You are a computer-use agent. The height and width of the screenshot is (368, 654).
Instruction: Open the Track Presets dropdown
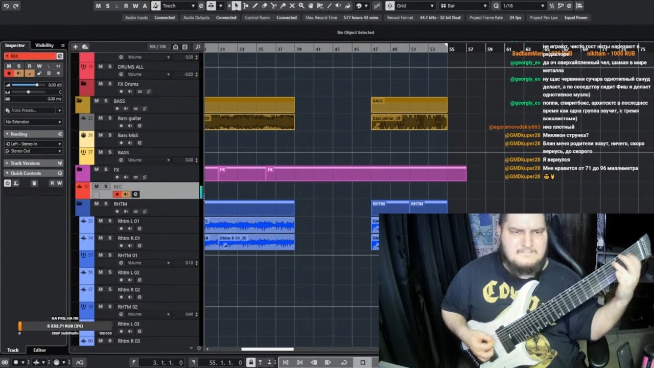(33, 110)
